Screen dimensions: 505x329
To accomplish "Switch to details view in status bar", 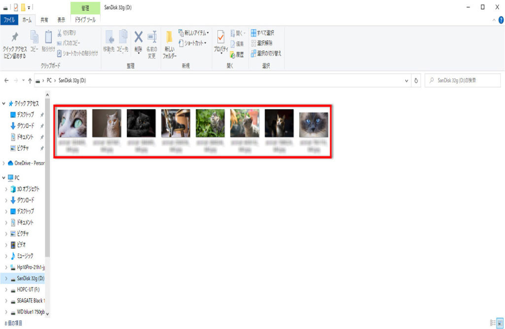I will [x=492, y=323].
